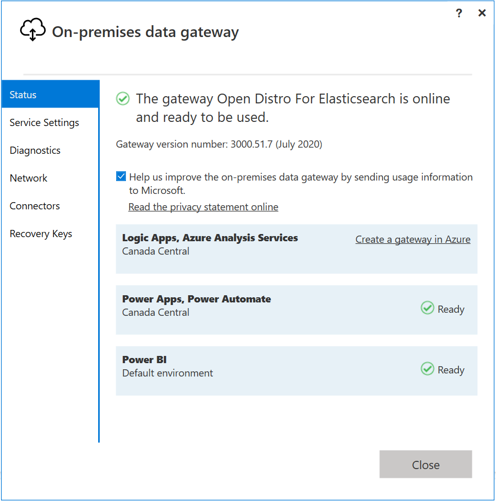This screenshot has width=496, height=502.
Task: Click Default environment text under Power BI
Action: 168,373
